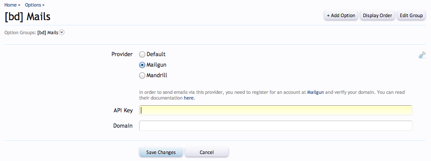Viewport: 431px width, 161px height.
Task: Click into the Domain text field
Action: [x=276, y=125]
